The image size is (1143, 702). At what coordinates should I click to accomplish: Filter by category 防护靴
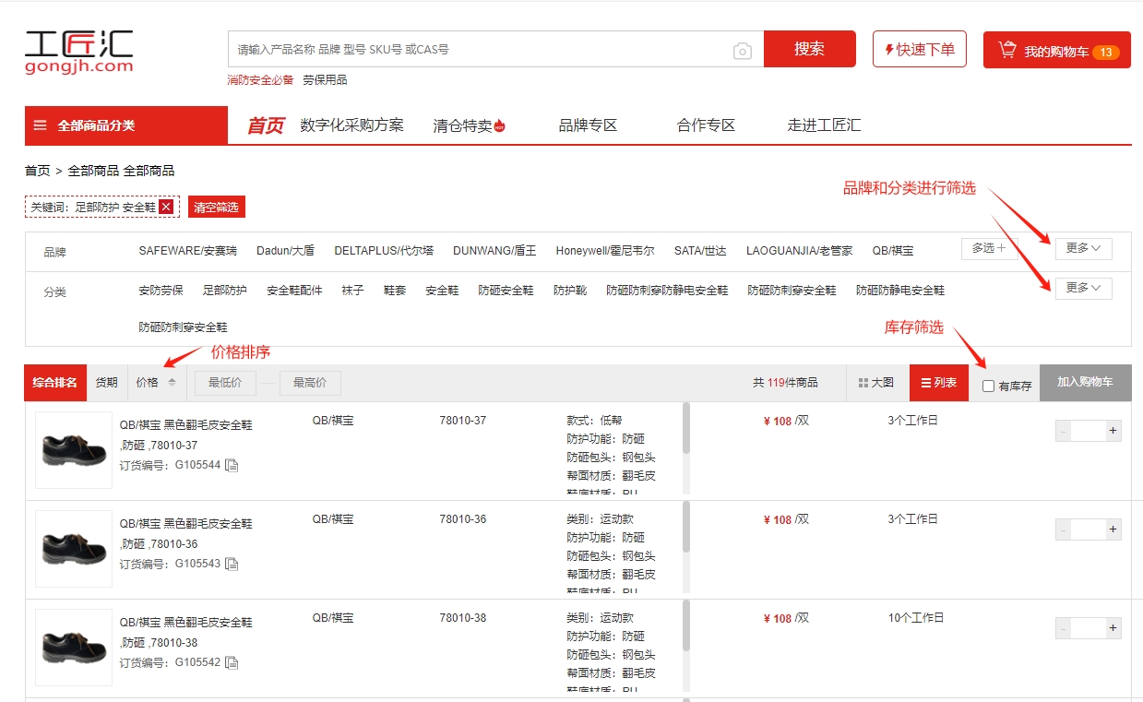[570, 291]
